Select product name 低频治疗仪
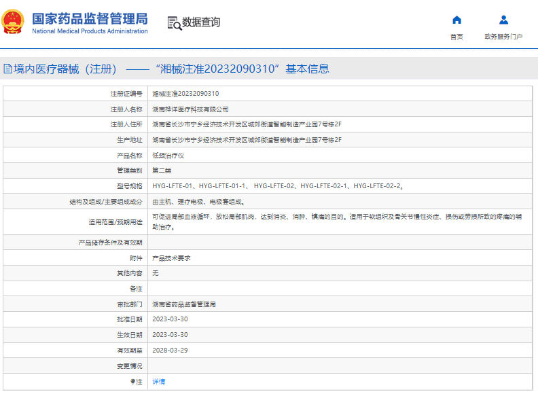Screen dimensions: 538x394 point(168,156)
